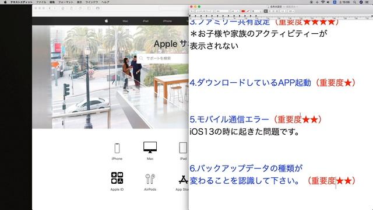This screenshot has height=210, width=373.
Task: Open Spotlight search magnifier icon
Action: pos(355,2)
